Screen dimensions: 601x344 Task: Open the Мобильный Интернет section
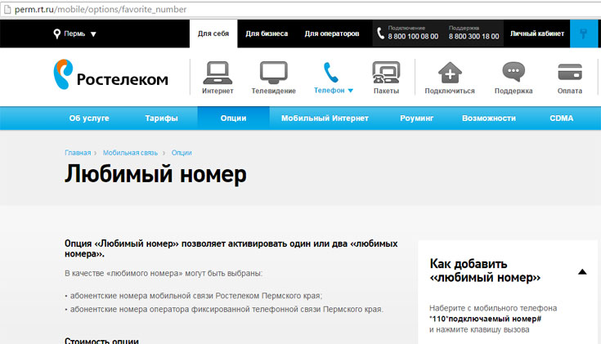(325, 118)
